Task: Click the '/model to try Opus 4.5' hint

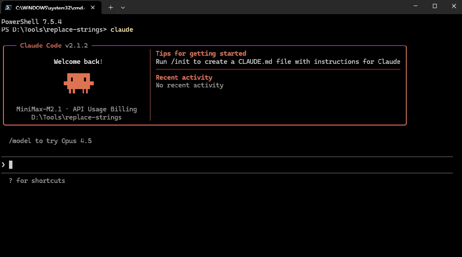Action: [50, 141]
